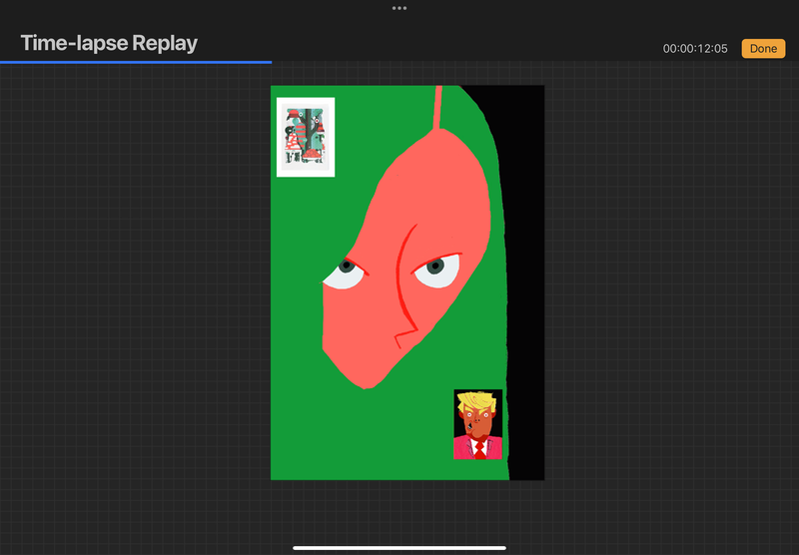Select the mushroom reference image thumbnail
Viewport: 799px width, 555px height.
tap(306, 136)
